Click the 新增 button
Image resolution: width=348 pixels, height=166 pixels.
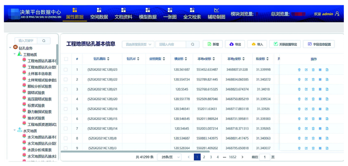213,44
